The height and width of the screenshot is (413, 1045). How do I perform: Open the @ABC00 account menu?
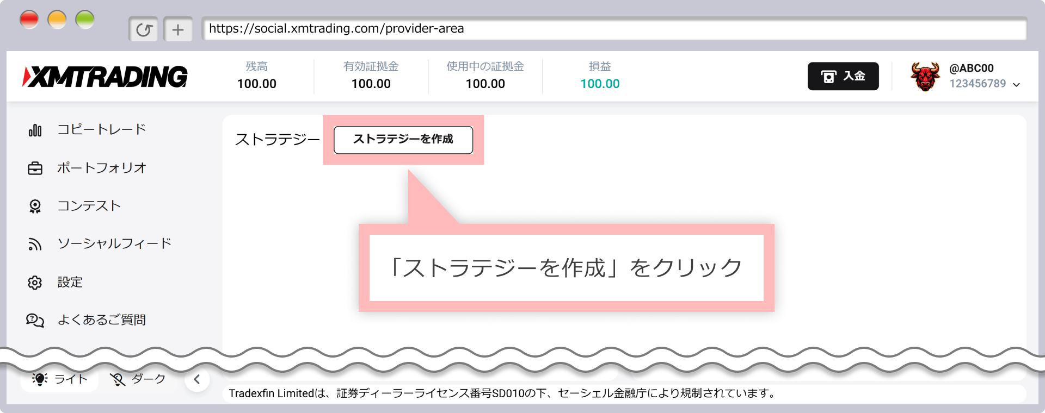click(971, 68)
